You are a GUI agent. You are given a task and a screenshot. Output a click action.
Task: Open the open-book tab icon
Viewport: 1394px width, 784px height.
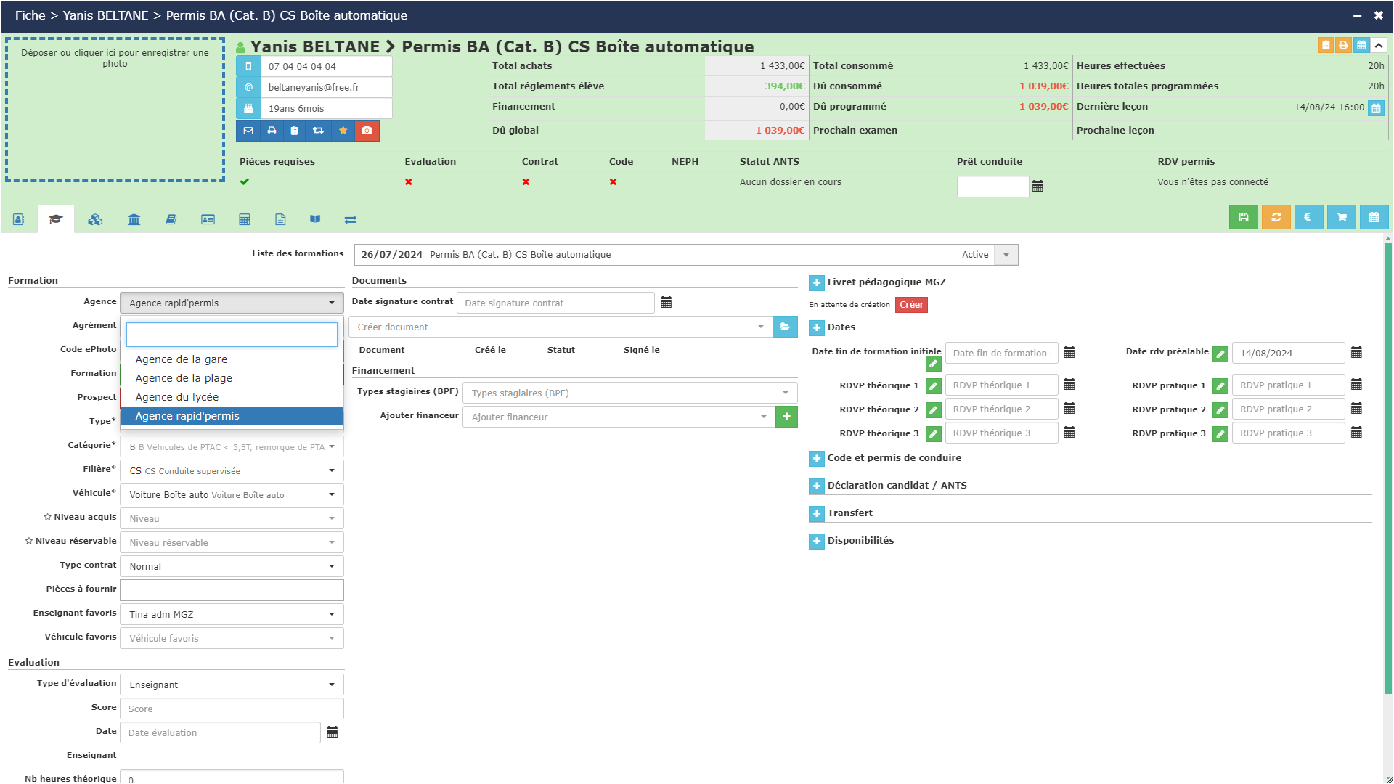[x=315, y=219]
